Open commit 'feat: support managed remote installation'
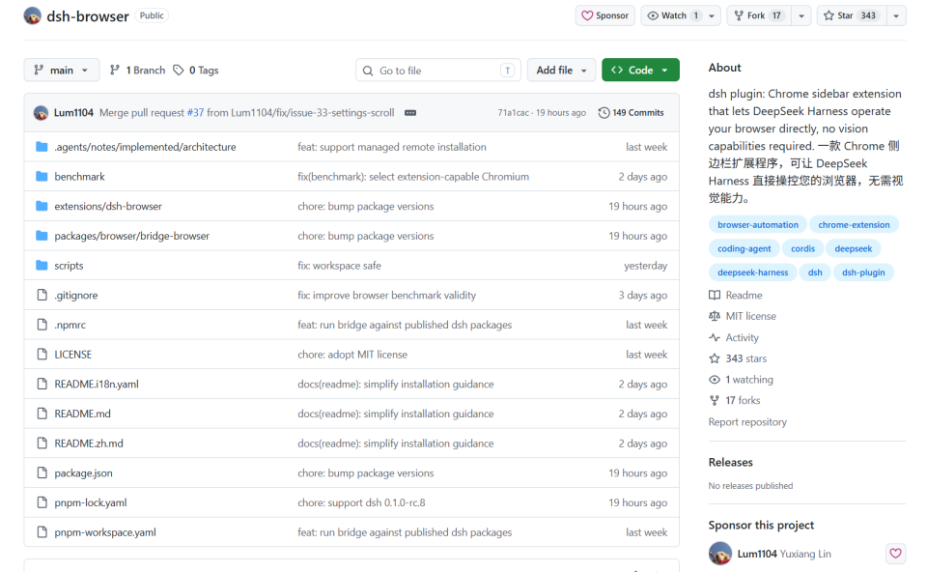The image size is (927, 572). (x=392, y=147)
